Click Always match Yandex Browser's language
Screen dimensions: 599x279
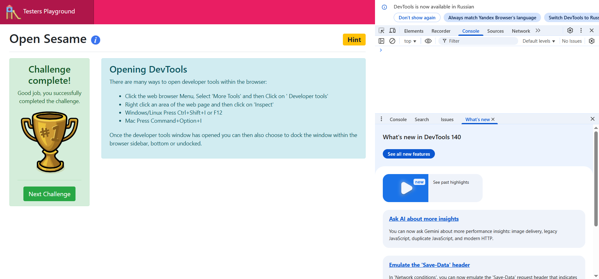click(492, 18)
